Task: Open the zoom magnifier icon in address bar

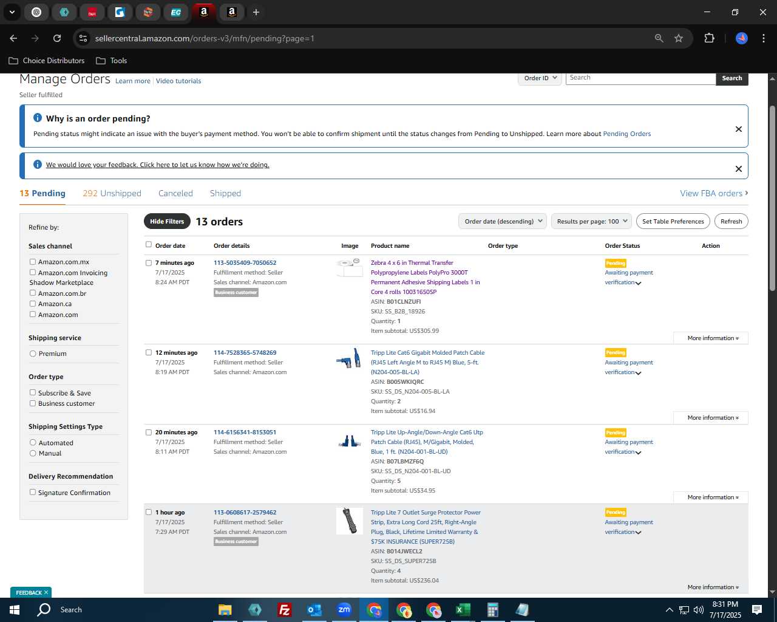Action: coord(659,38)
